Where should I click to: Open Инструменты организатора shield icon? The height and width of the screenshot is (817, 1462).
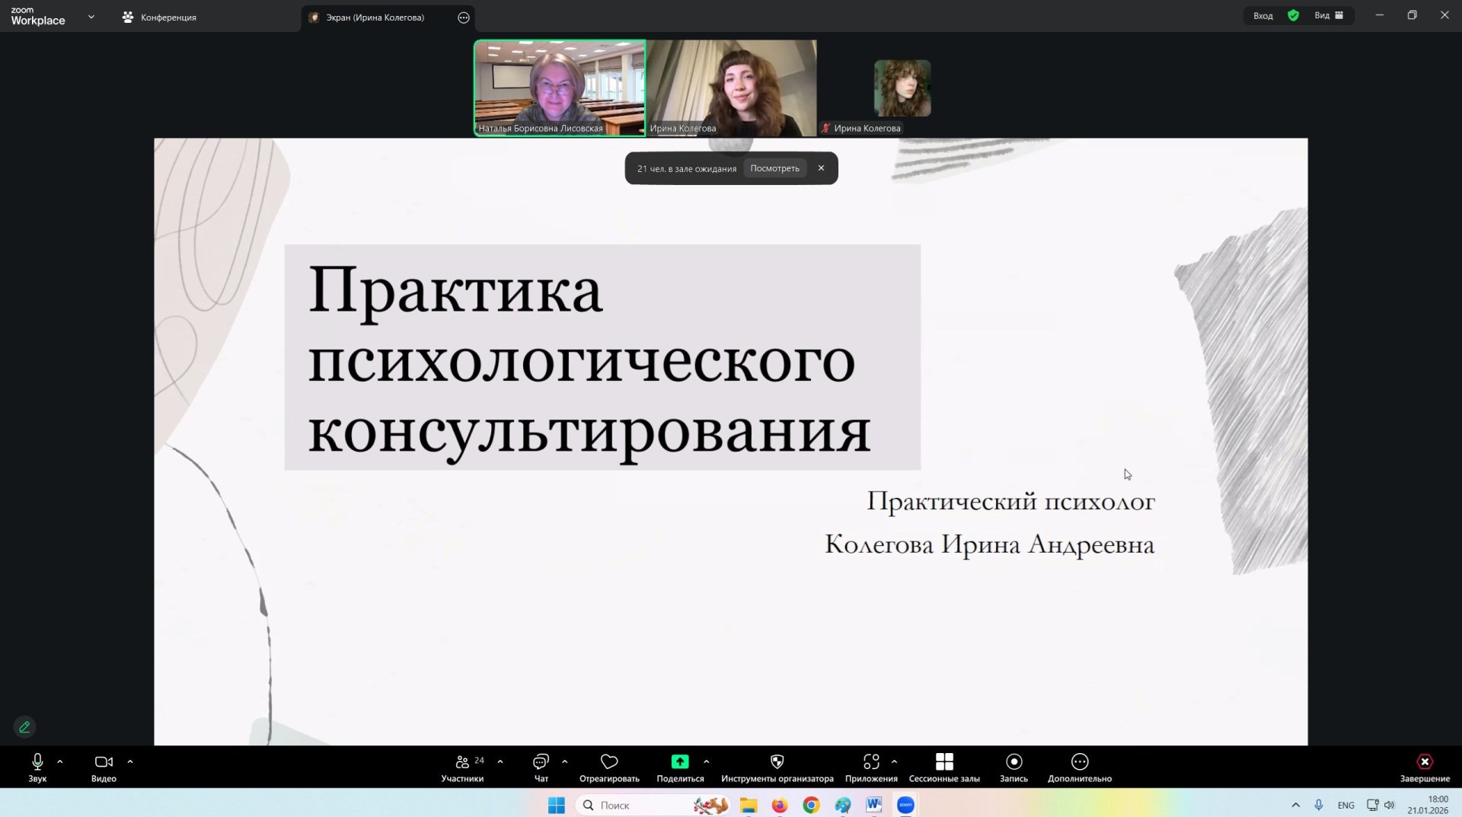pos(777,762)
